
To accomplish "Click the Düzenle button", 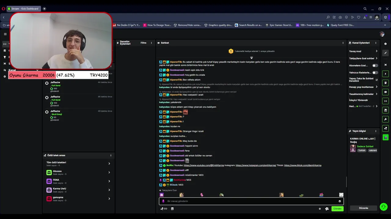I will pos(364,208).
